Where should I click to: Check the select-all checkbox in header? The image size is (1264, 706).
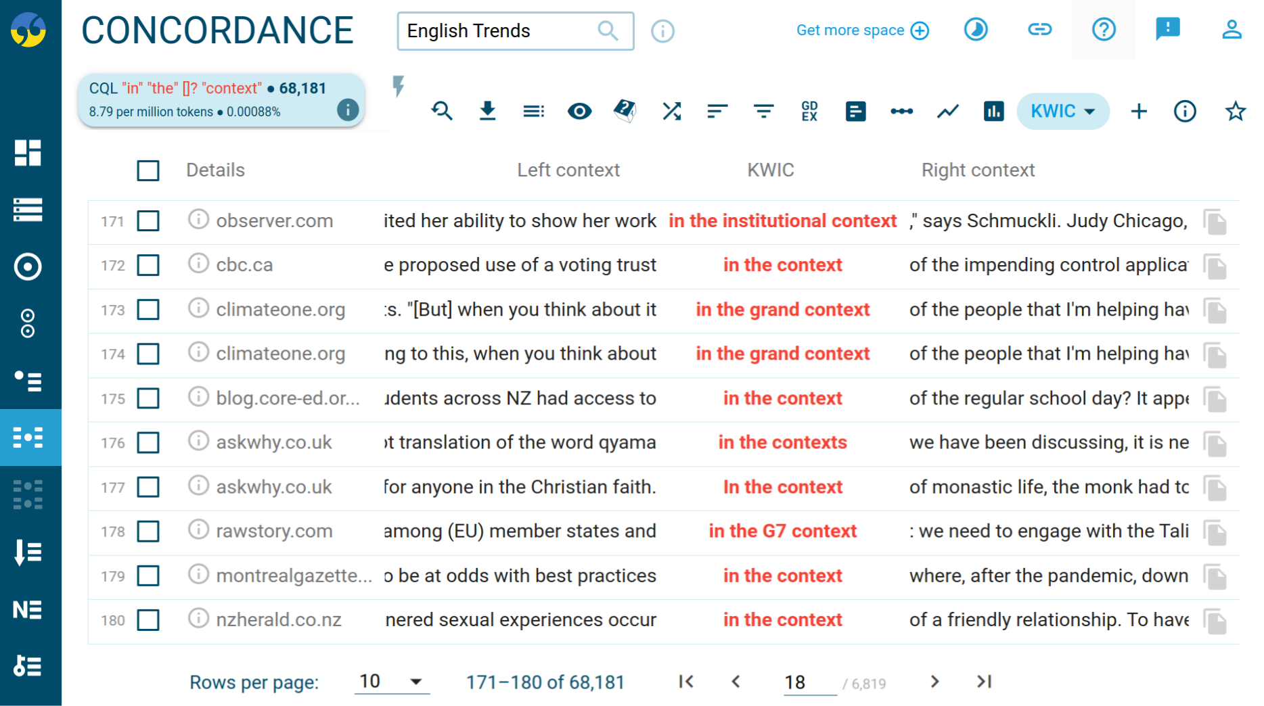148,170
